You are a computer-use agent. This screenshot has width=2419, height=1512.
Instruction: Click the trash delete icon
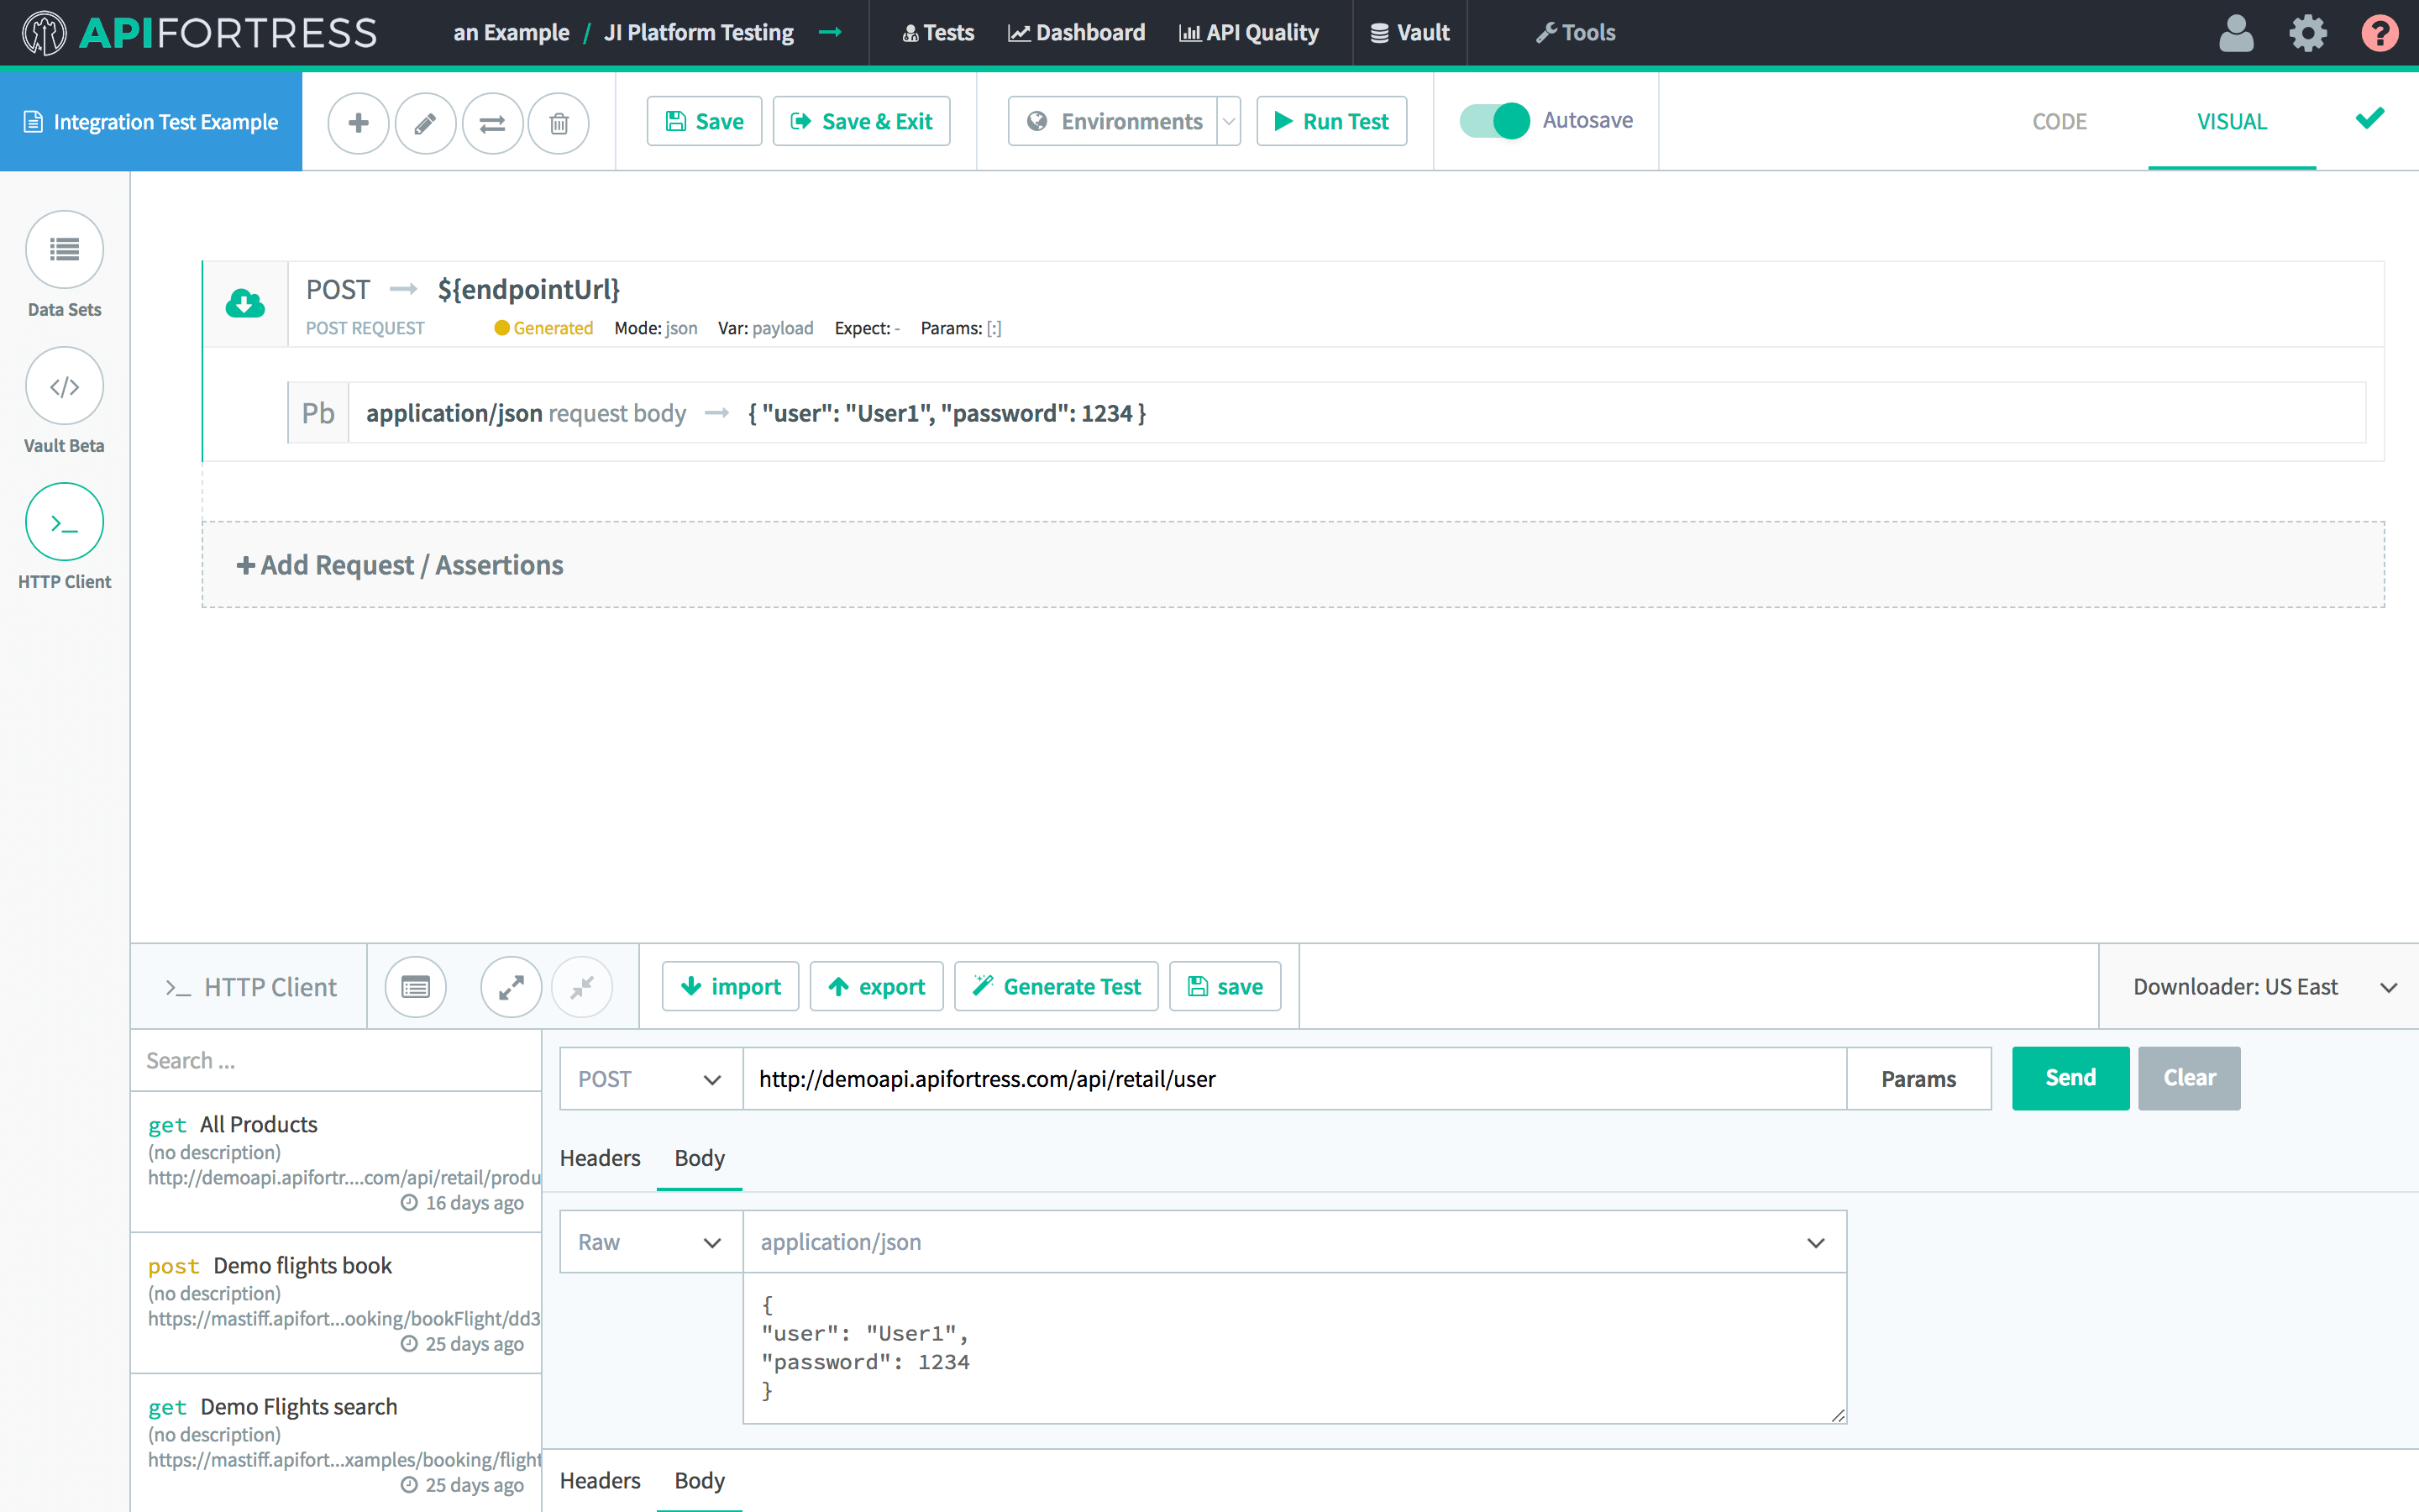tap(559, 122)
